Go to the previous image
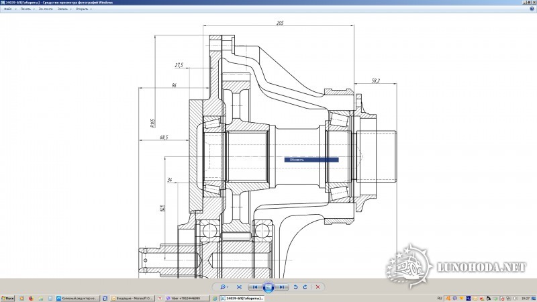This screenshot has width=537, height=302. (255, 287)
